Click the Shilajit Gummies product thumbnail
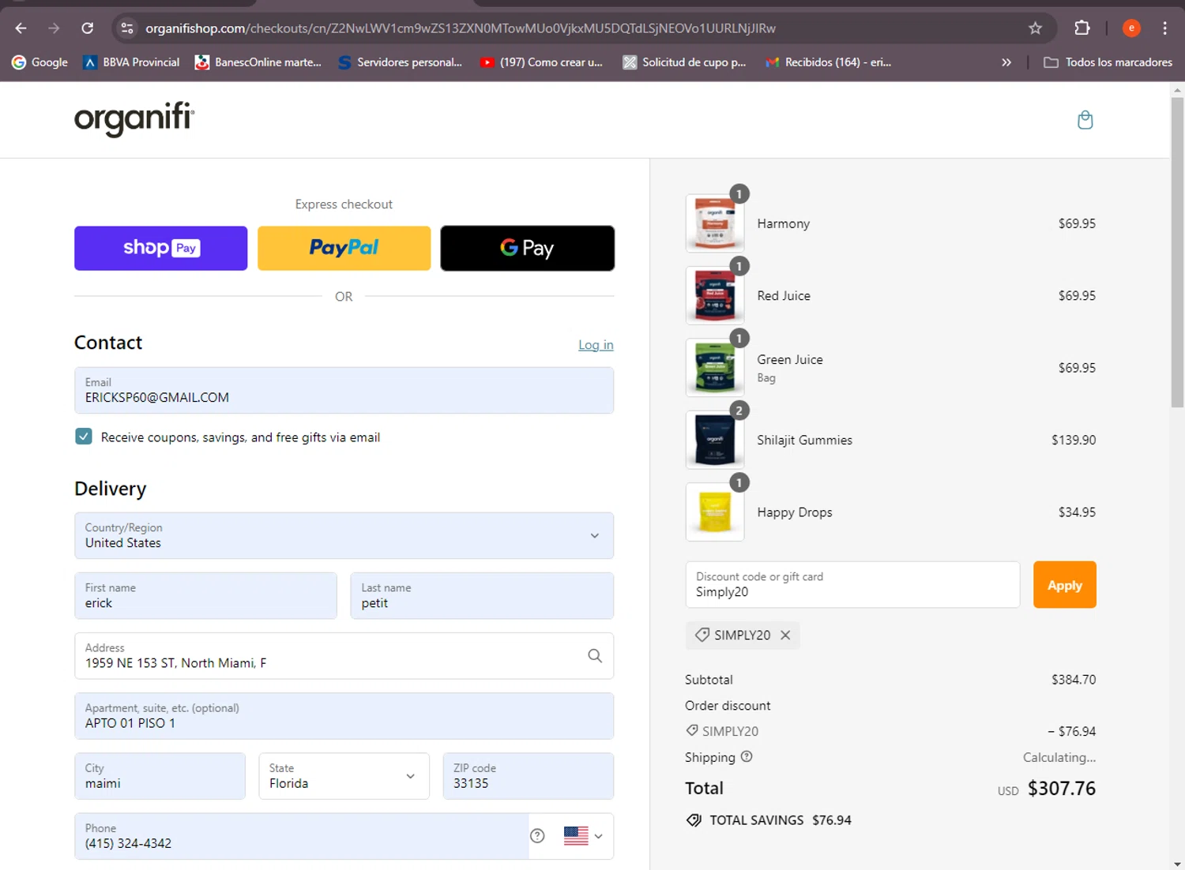The height and width of the screenshot is (870, 1185). pyautogui.click(x=715, y=440)
